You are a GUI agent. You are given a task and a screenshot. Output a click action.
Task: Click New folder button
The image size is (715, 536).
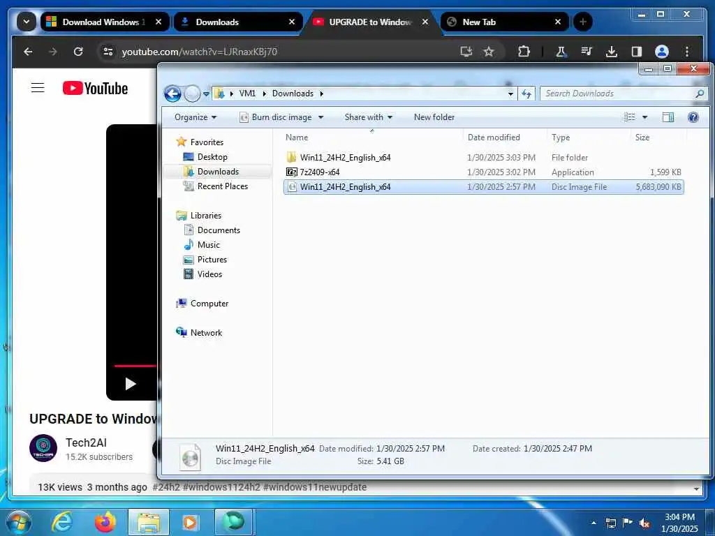coord(434,117)
